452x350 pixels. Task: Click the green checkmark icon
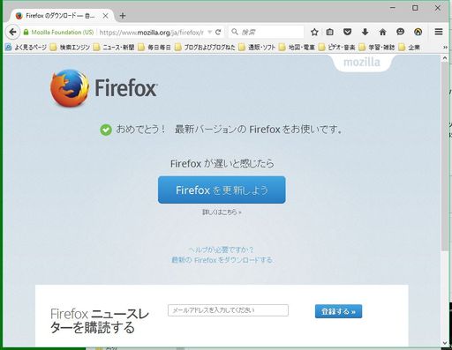[x=106, y=130]
